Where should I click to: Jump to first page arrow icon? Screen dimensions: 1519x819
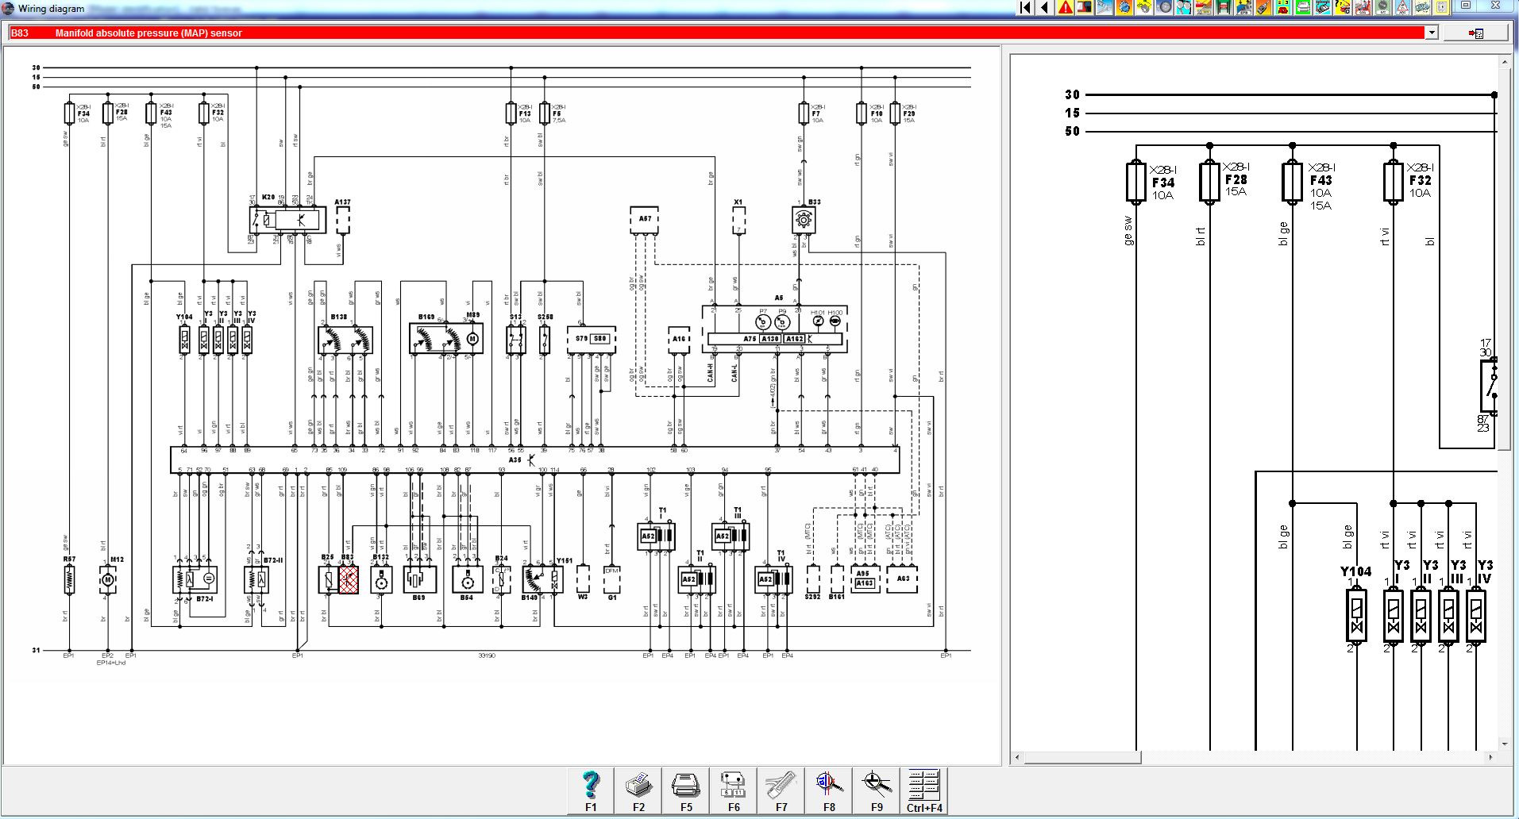coord(1025,7)
